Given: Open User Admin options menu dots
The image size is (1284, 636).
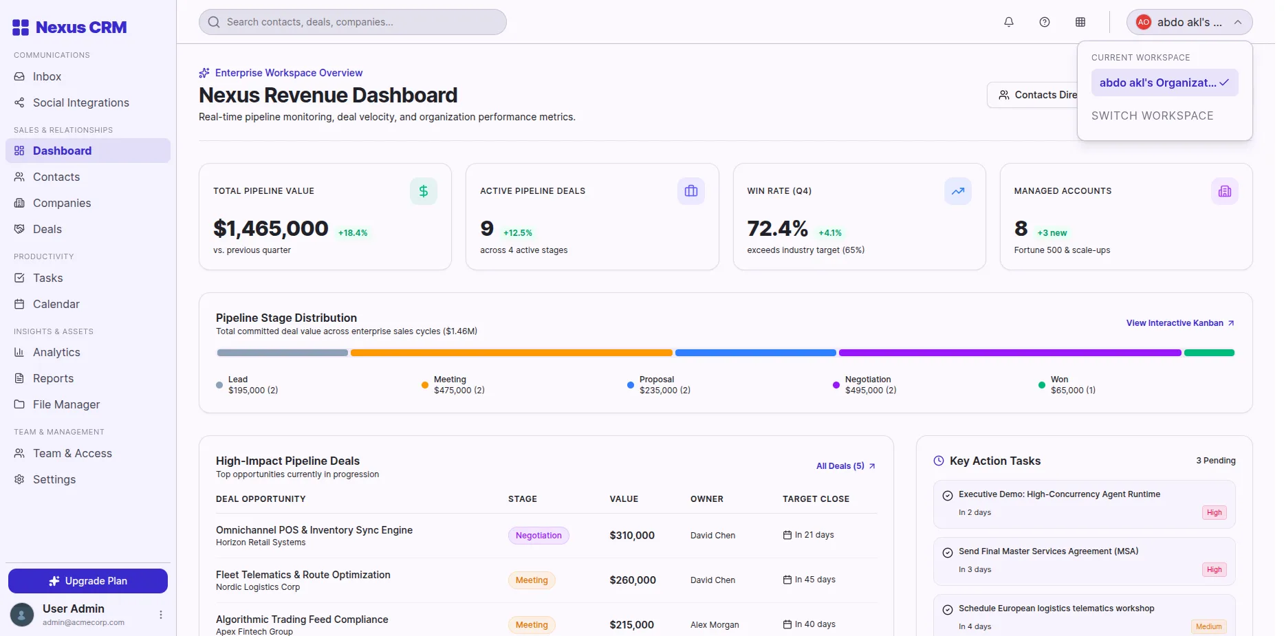Looking at the screenshot, I should coord(161,615).
